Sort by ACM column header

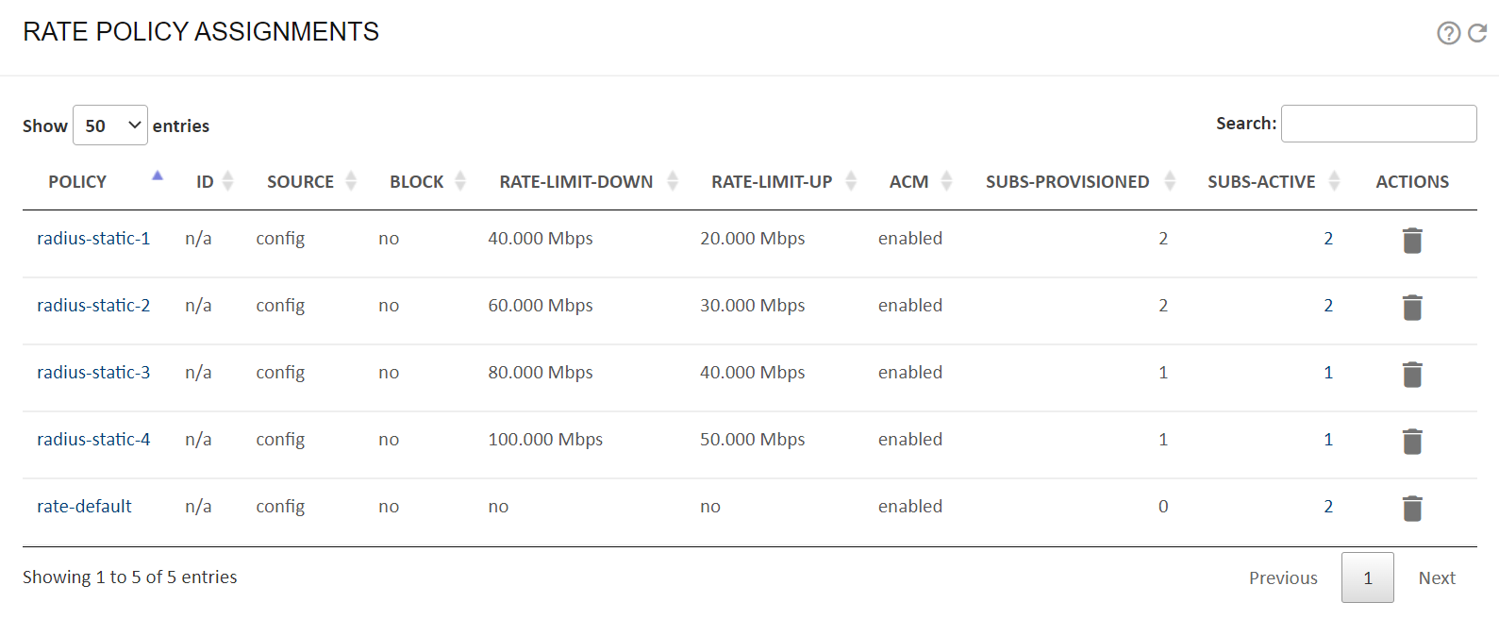908,182
